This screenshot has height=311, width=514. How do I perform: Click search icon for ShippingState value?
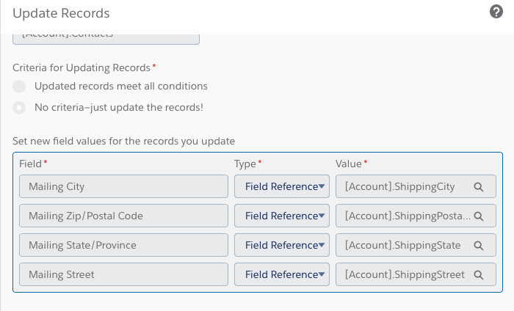click(x=479, y=246)
